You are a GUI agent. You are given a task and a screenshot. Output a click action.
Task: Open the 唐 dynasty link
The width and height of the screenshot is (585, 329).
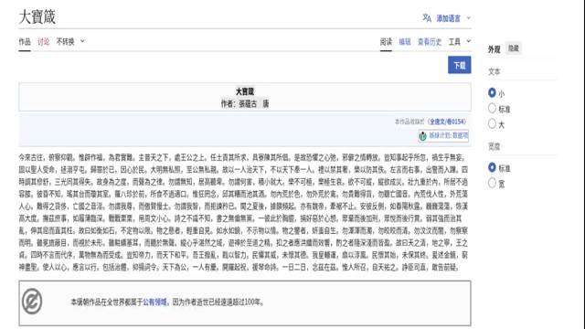[x=266, y=104]
